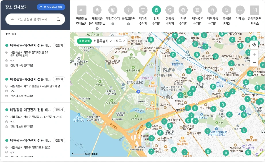Select address 서울특별시 마포구 마포대로14길25
The width and height of the screenshot is (265, 162).
[x=30, y=147]
